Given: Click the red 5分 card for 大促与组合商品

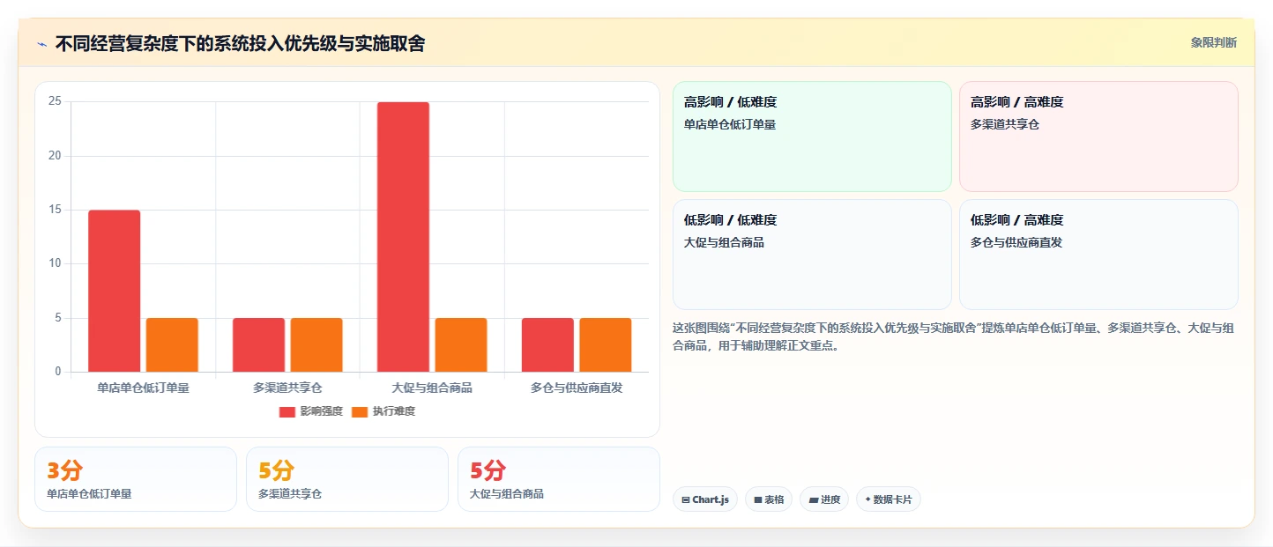Looking at the screenshot, I should (x=559, y=479).
